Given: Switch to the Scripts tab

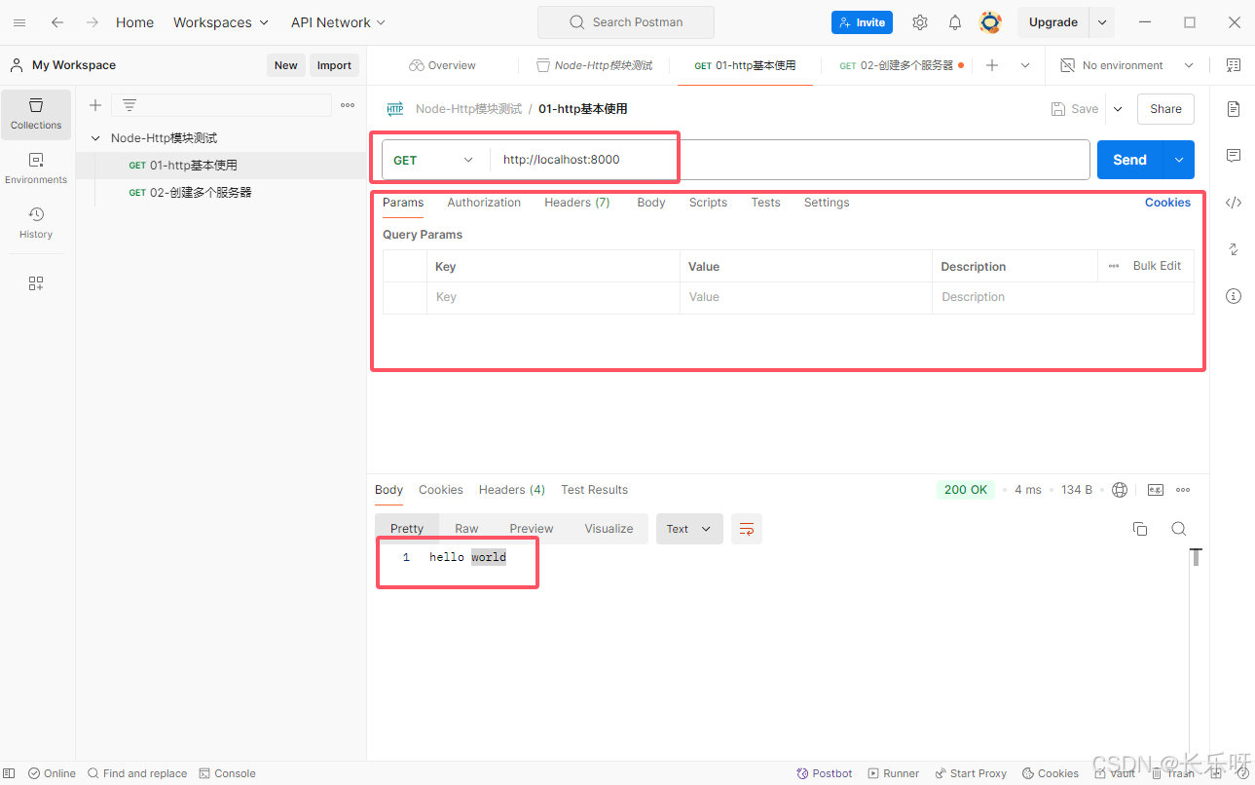Looking at the screenshot, I should (708, 203).
